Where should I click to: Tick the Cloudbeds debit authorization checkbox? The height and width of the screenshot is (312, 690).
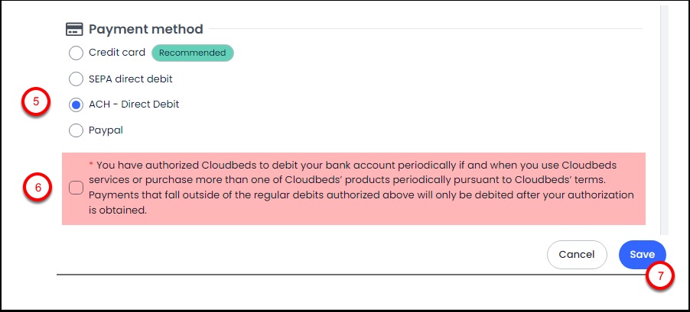tap(76, 188)
